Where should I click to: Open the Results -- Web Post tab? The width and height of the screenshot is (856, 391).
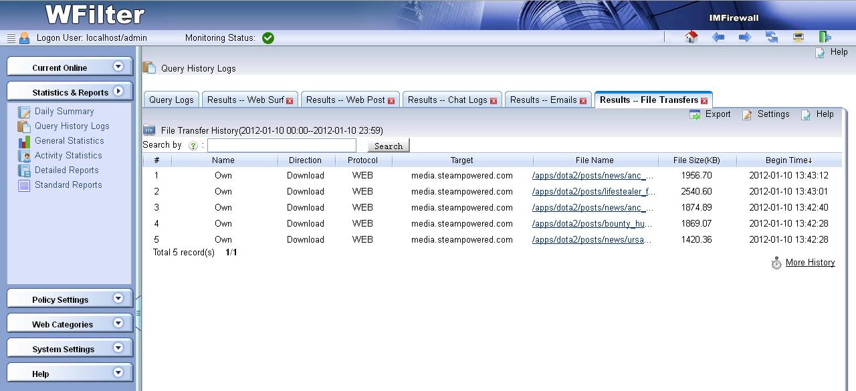point(345,100)
